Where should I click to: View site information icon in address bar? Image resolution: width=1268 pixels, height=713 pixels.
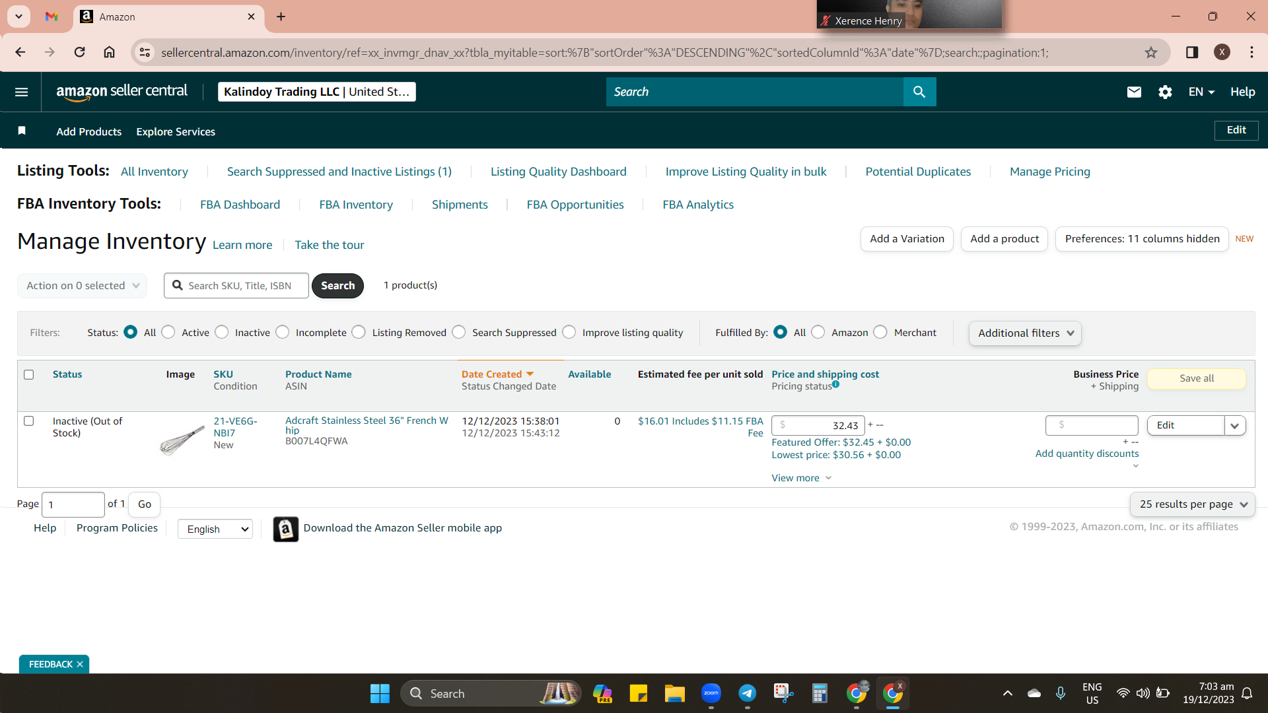145,52
